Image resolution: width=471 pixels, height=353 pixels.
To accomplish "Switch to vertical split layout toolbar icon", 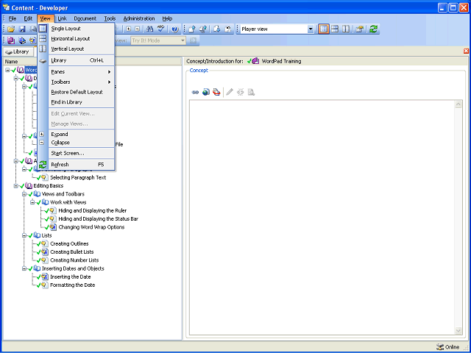I will (346, 29).
